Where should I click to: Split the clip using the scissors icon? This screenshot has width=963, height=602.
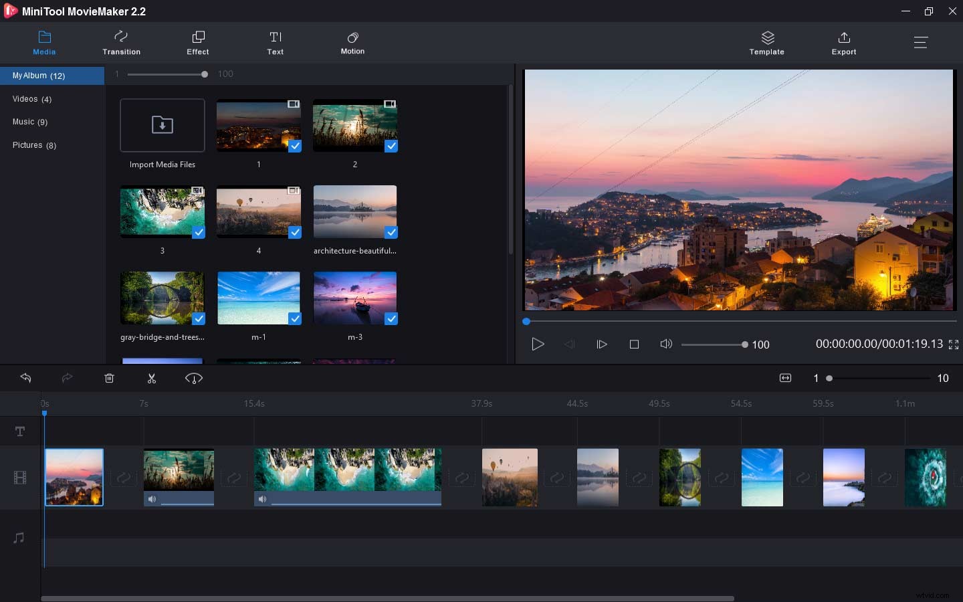coord(152,379)
